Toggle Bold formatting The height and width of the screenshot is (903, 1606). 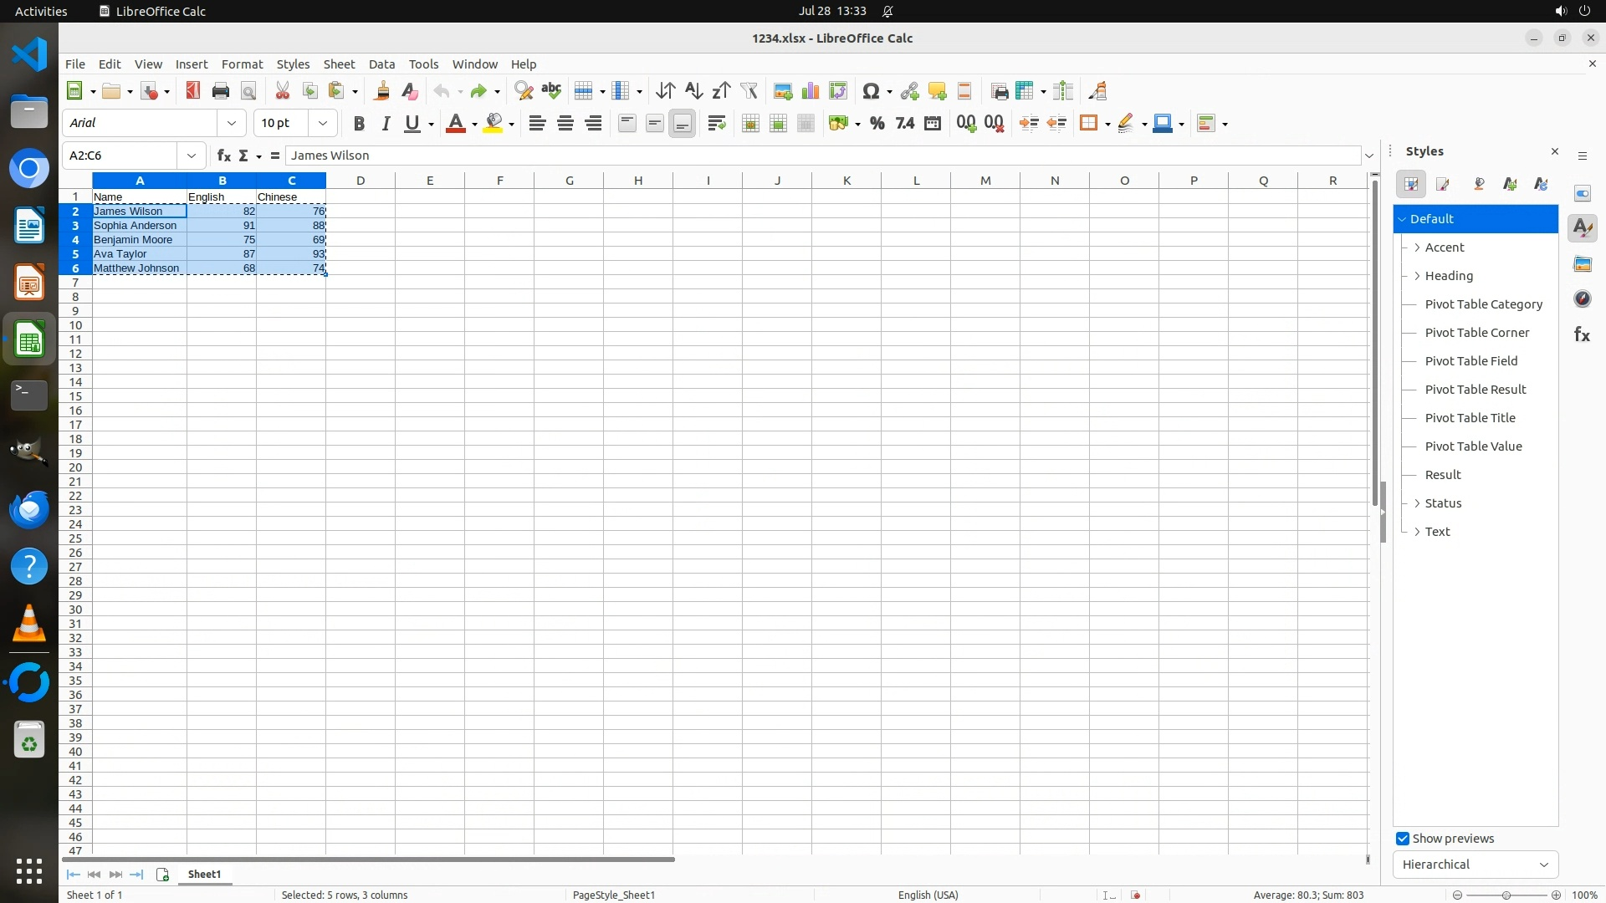(359, 124)
